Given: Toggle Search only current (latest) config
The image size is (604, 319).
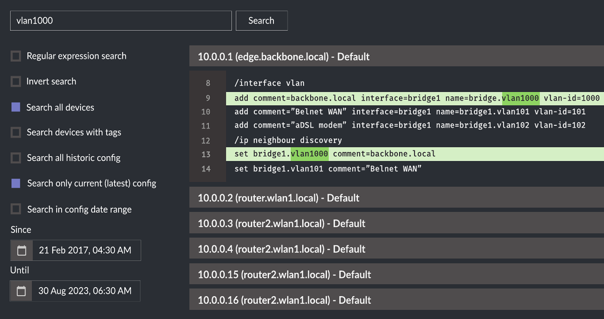Looking at the screenshot, I should point(16,184).
